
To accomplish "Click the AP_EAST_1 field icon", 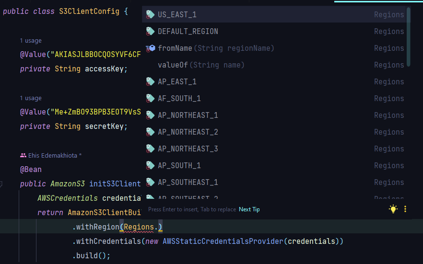I will tap(150, 81).
